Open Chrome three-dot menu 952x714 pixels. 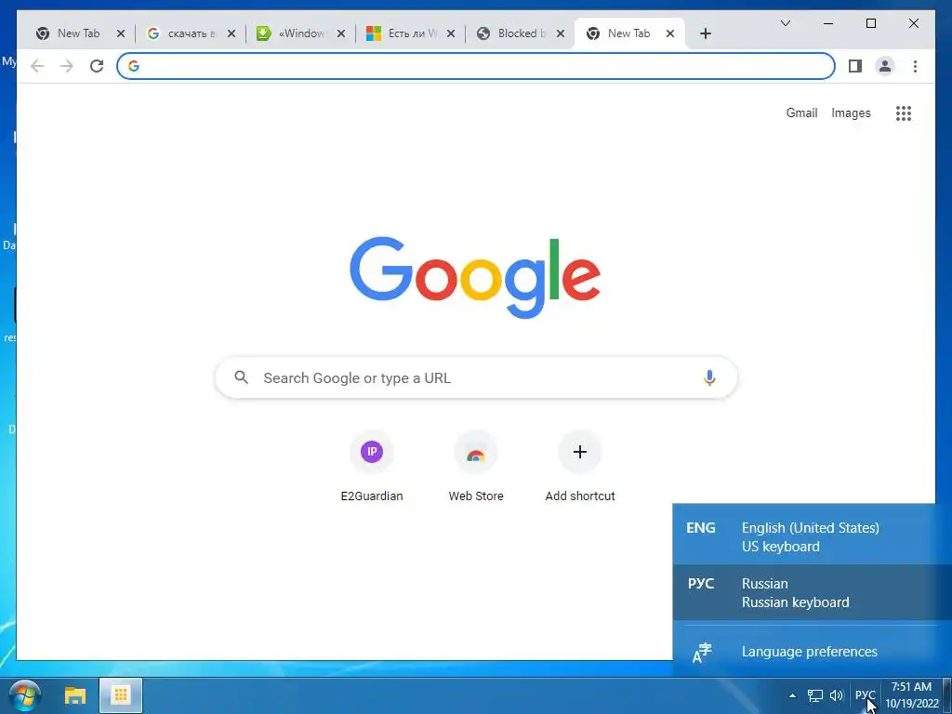915,66
